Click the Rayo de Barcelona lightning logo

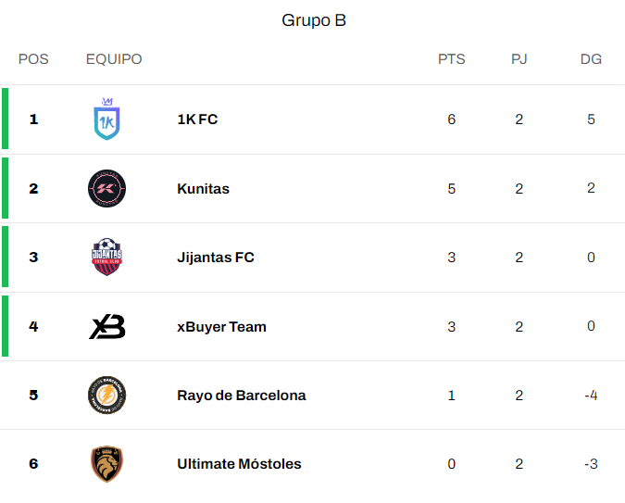pyautogui.click(x=106, y=396)
